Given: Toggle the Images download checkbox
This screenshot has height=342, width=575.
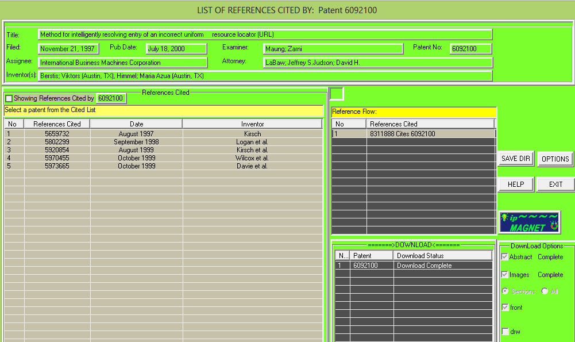Looking at the screenshot, I should pyautogui.click(x=505, y=275).
